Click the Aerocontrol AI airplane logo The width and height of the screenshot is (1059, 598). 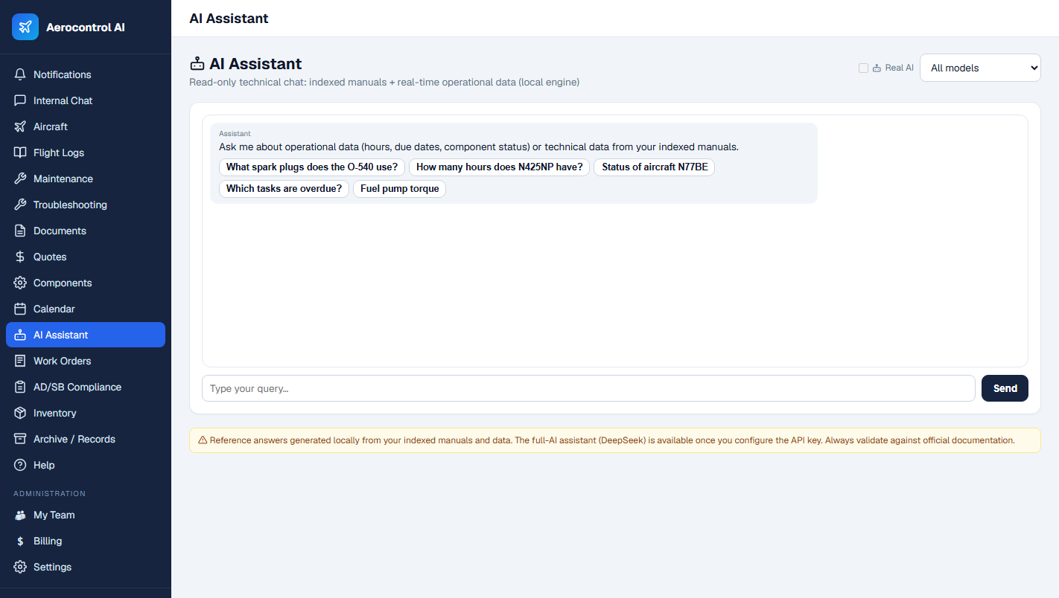click(x=25, y=27)
